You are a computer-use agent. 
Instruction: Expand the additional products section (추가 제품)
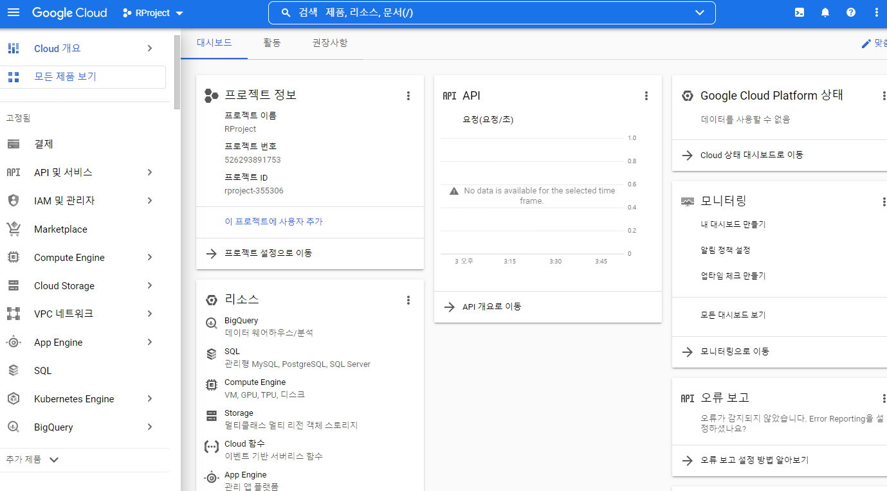(x=32, y=460)
